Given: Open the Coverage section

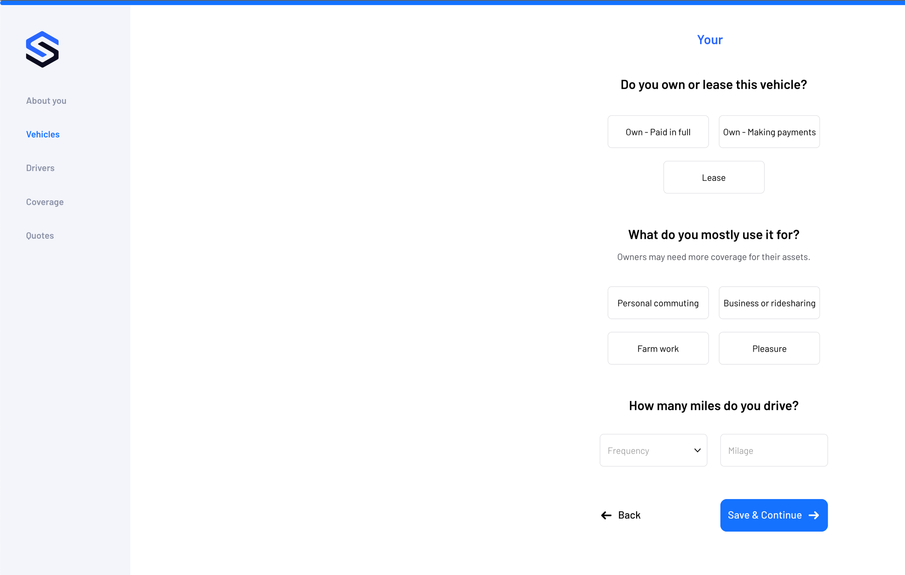Looking at the screenshot, I should (44, 202).
